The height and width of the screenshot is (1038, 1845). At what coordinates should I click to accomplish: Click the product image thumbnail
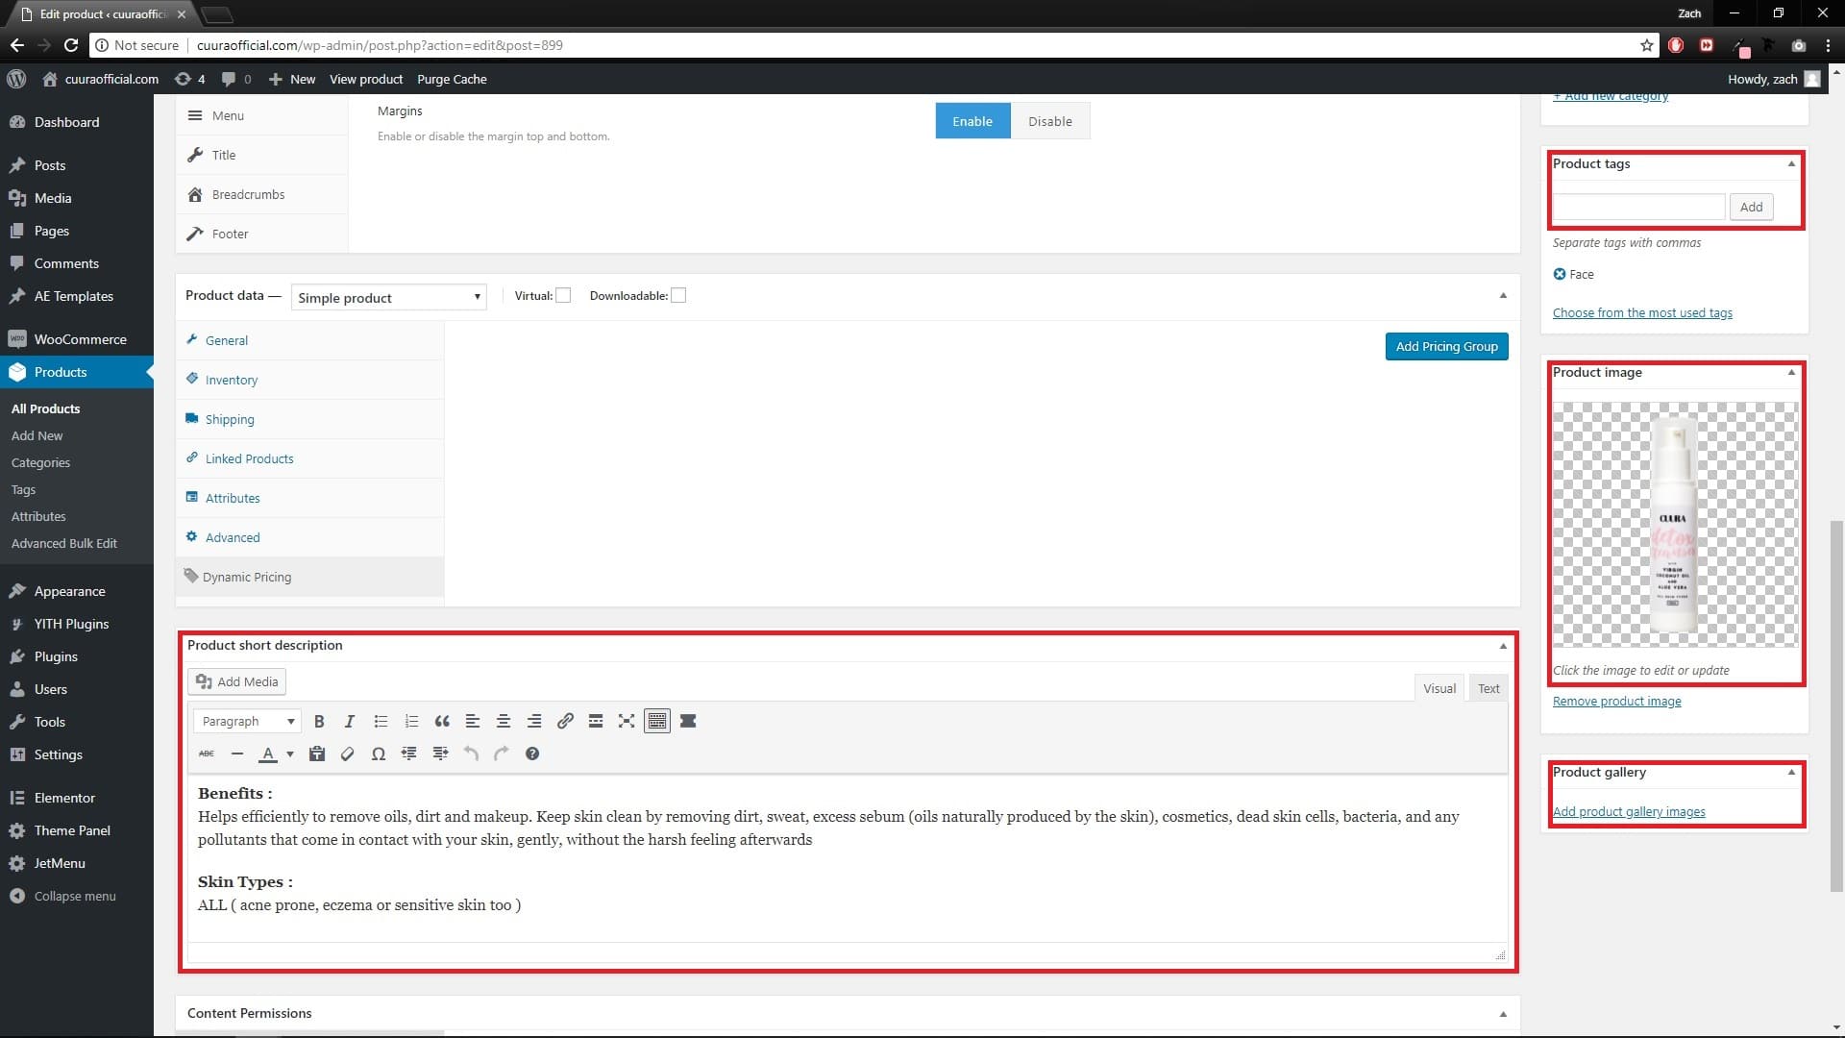click(1675, 525)
